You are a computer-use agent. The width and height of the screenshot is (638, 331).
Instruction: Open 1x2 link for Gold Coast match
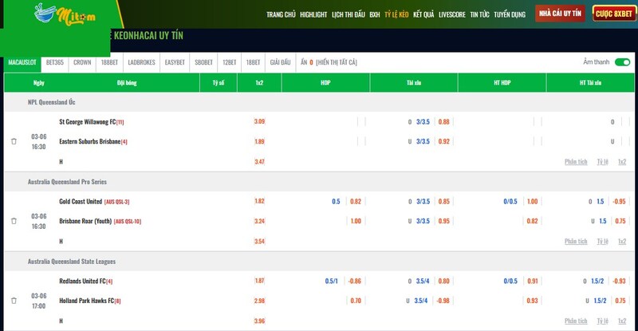coord(622,242)
